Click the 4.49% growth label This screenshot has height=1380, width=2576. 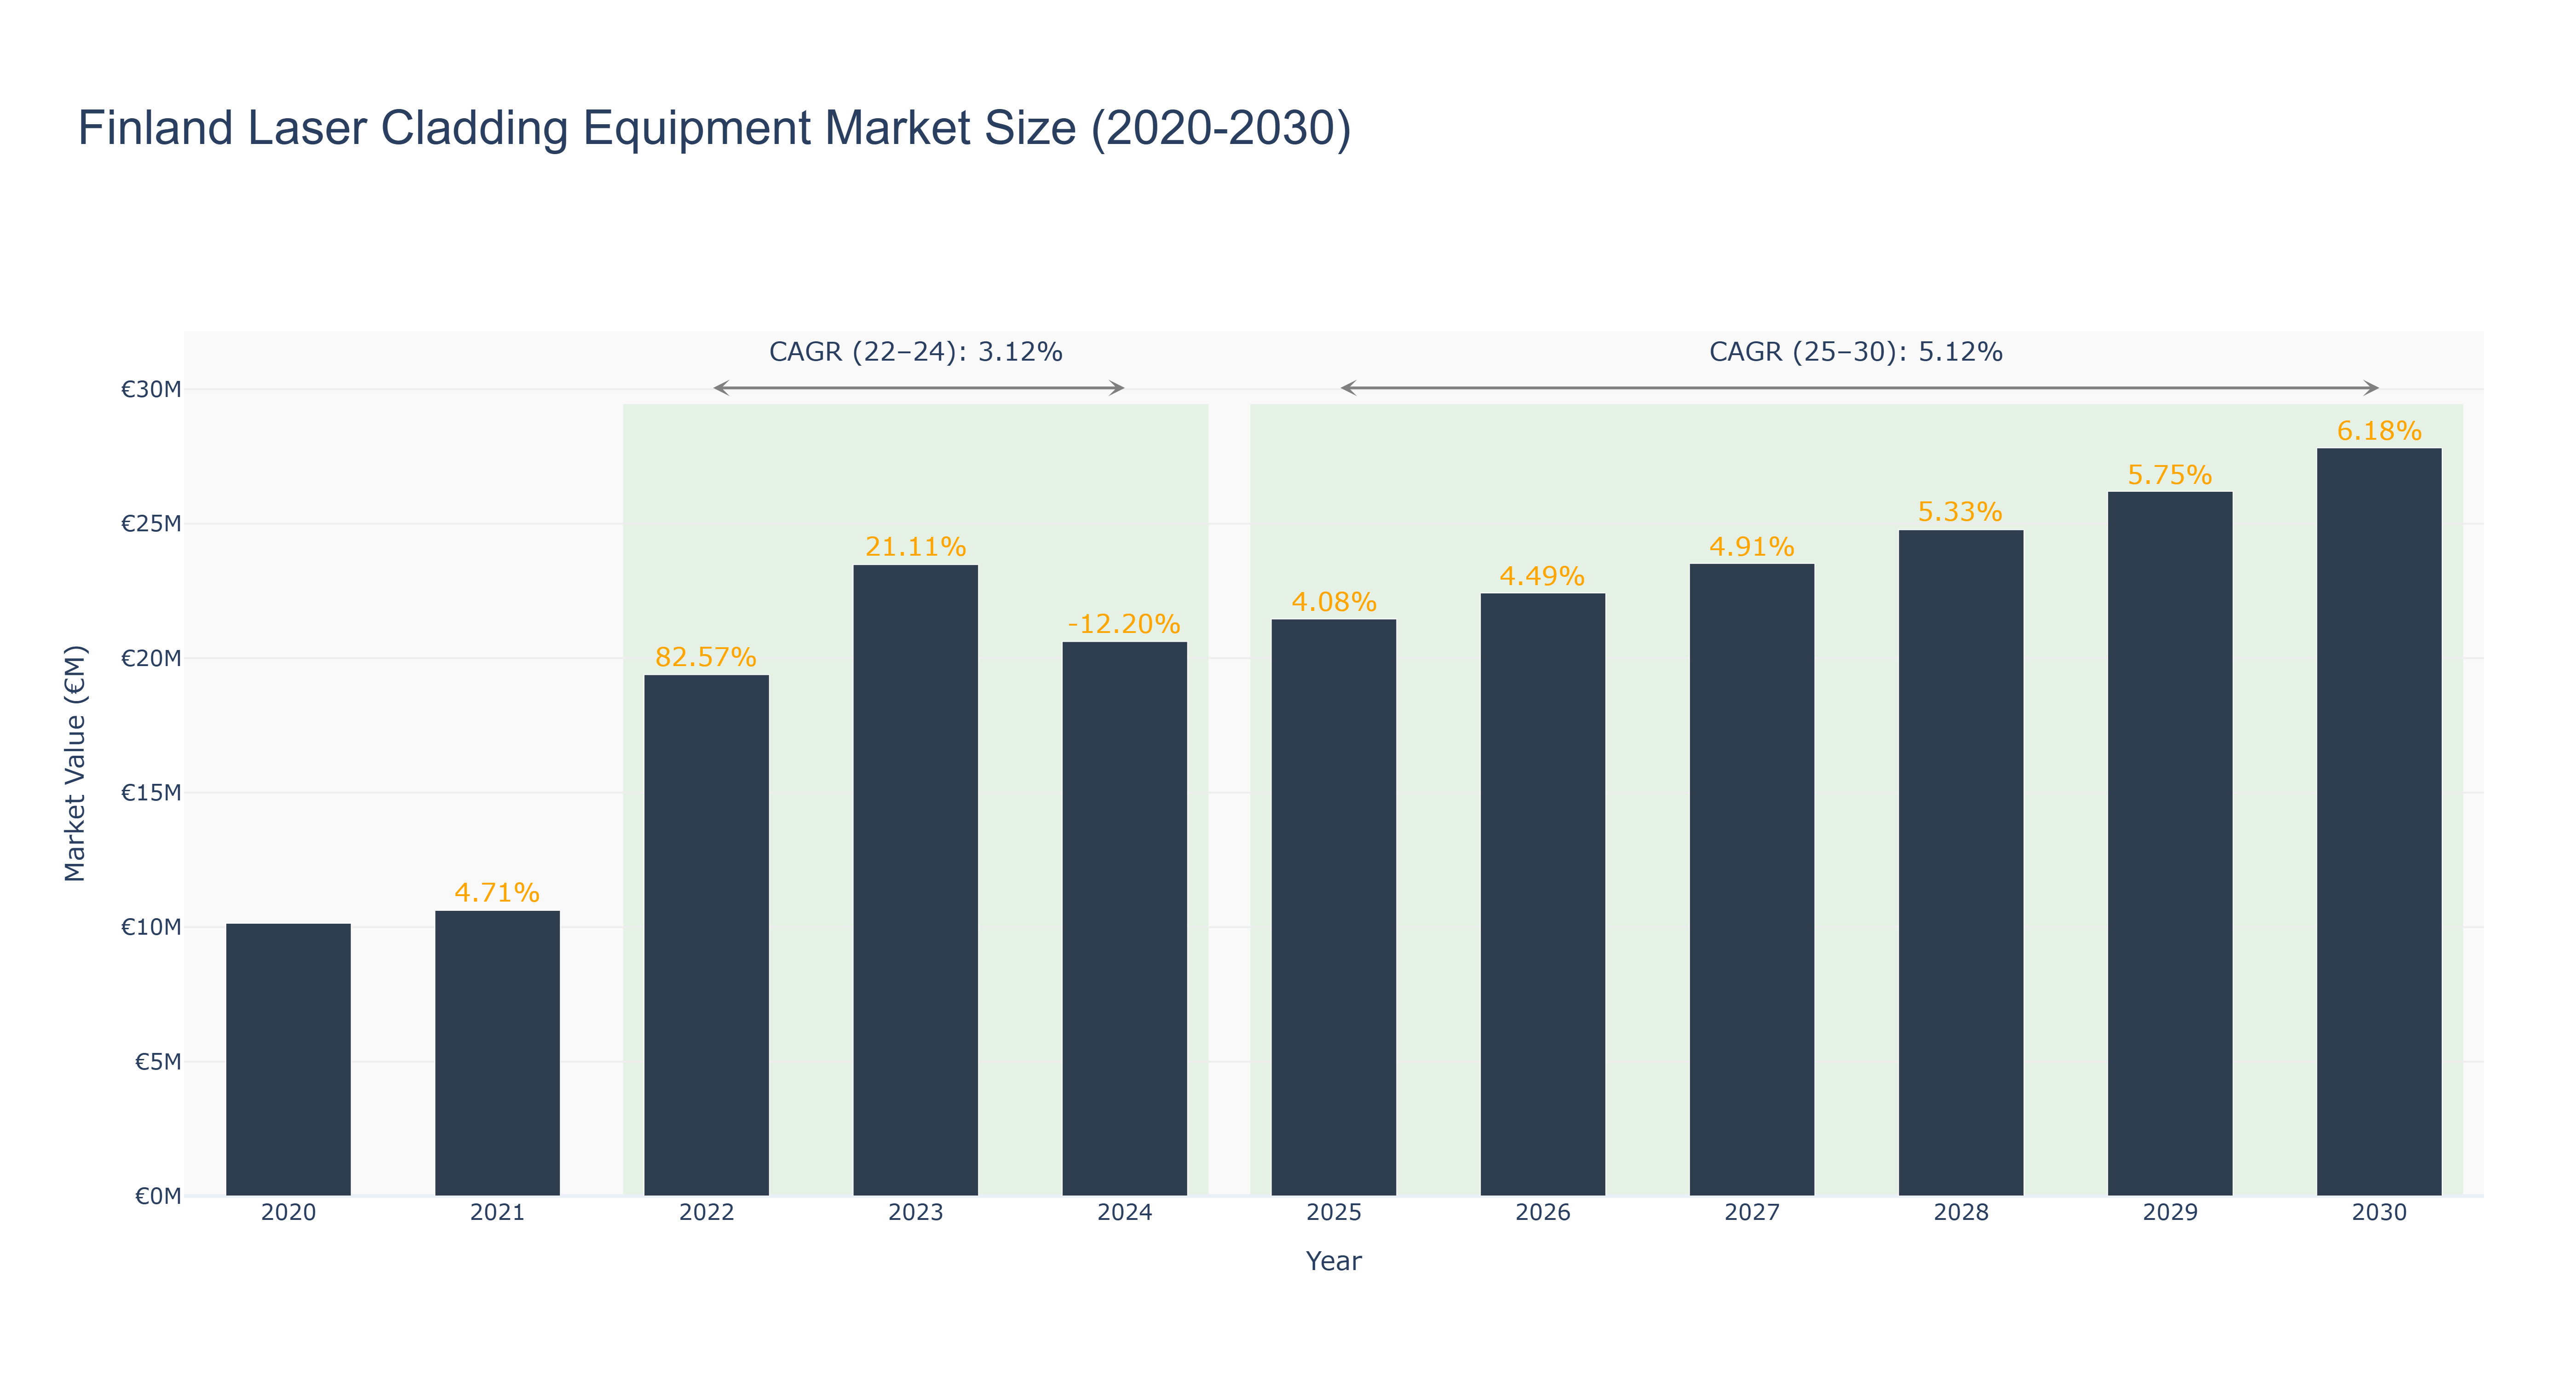click(1542, 576)
